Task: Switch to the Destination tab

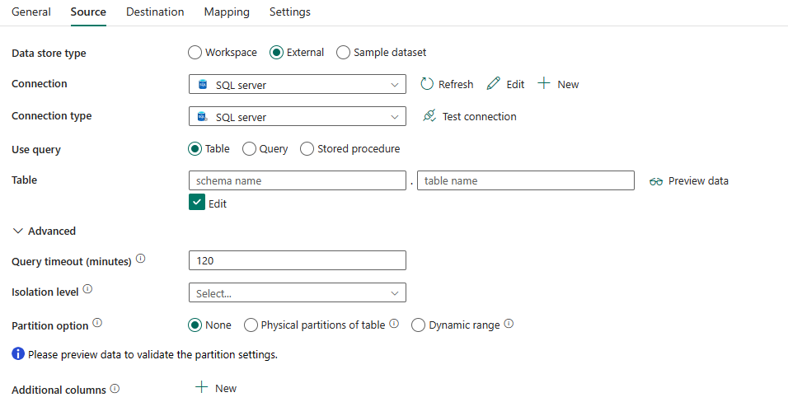Action: [x=155, y=12]
